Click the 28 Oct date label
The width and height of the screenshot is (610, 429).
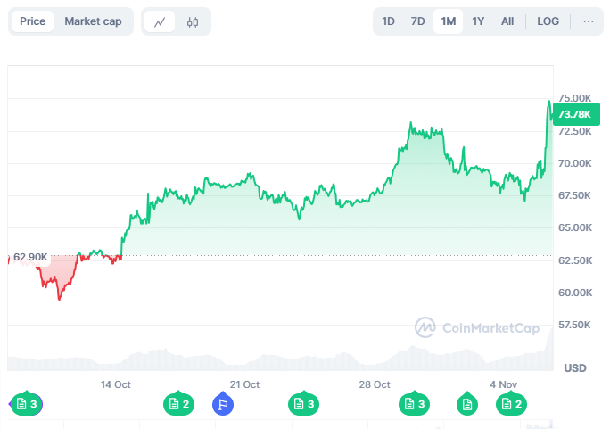(x=375, y=384)
